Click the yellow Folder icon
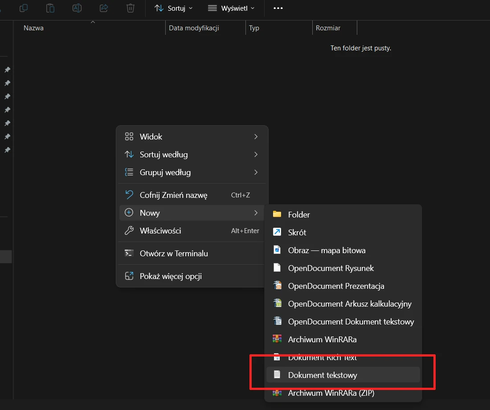Viewport: 490px width, 410px height. point(277,214)
